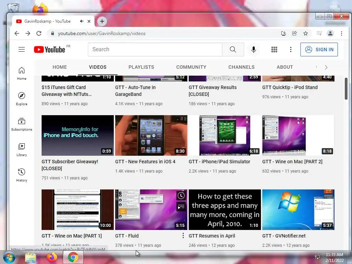Open GTT Giveaway Results [CLOSED] title

pos(212,91)
